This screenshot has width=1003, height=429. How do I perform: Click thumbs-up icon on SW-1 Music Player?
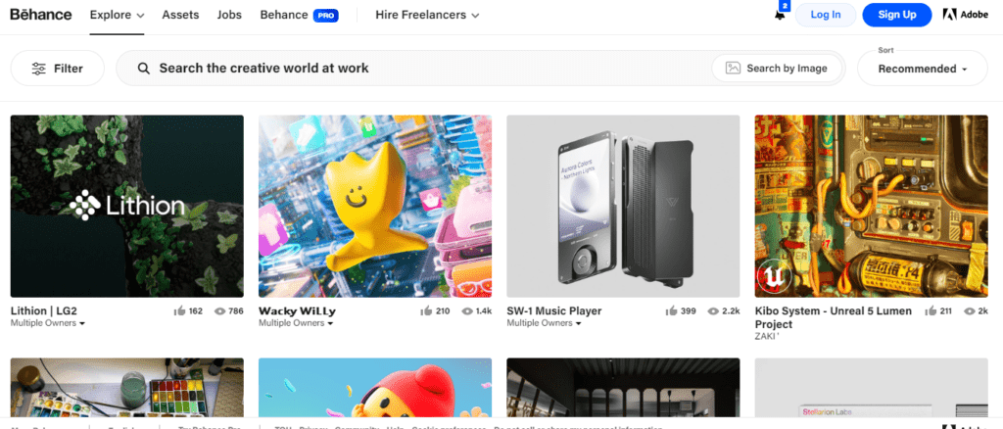coord(671,311)
